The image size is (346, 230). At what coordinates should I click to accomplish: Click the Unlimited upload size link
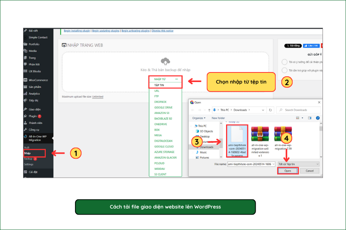(x=98, y=97)
